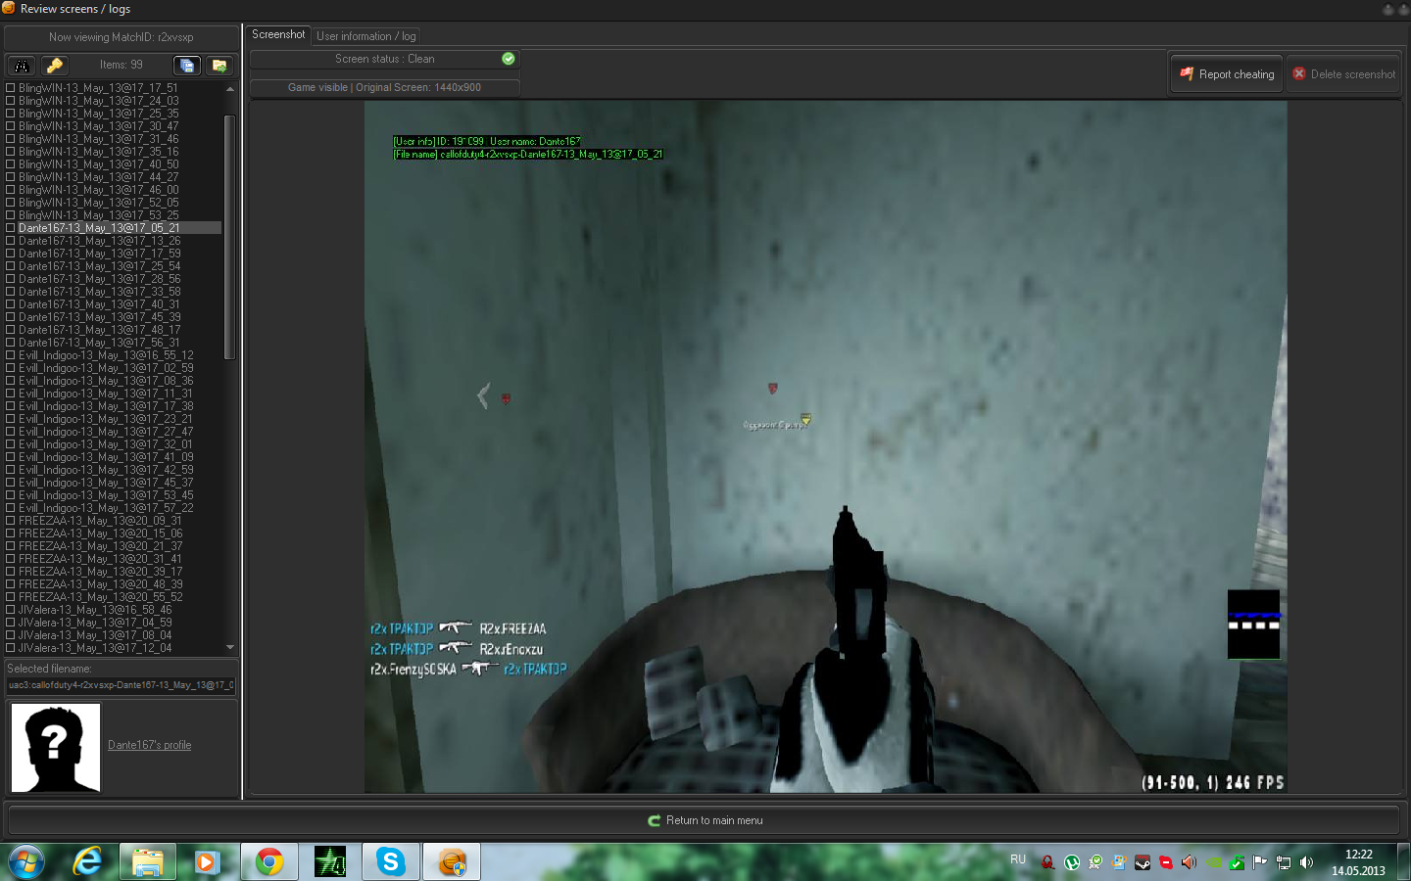Launch Internet Explorer from taskbar
This screenshot has height=881, width=1411.
click(88, 861)
